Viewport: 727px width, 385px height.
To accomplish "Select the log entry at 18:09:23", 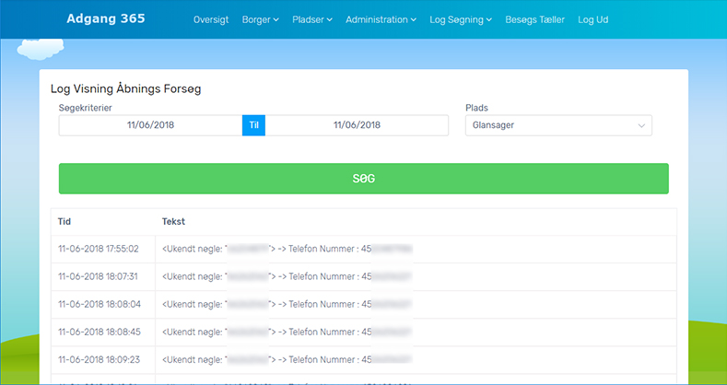I will (x=99, y=359).
